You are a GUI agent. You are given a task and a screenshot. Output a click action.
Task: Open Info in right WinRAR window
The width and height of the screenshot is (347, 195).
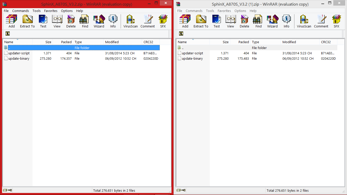287,21
